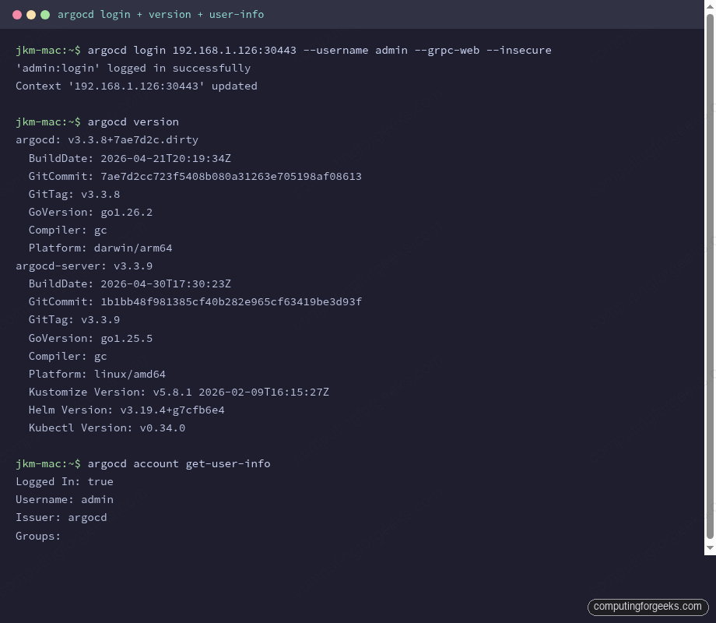Click the 'argocd account get-user-info' command

point(143,464)
